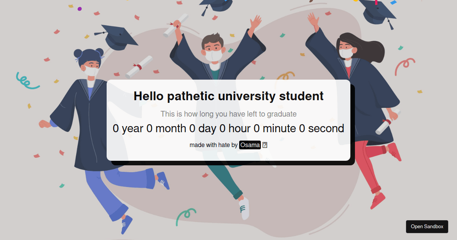Click the pink squiggle ribbon at right
The height and width of the screenshot is (240, 457).
pyautogui.click(x=404, y=66)
